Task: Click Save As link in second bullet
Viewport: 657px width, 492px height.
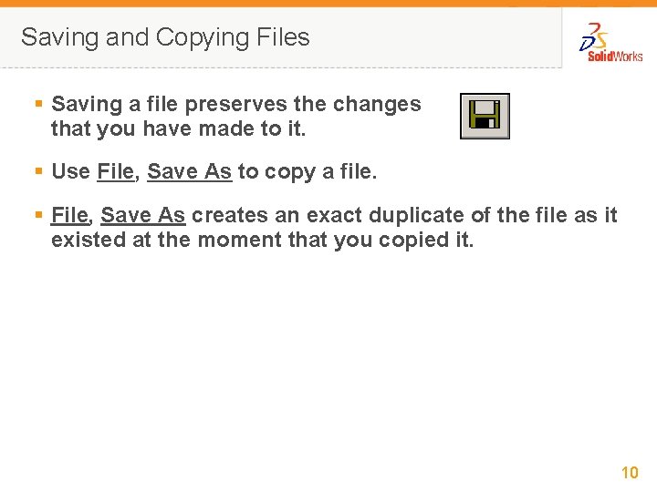Action: (x=190, y=171)
